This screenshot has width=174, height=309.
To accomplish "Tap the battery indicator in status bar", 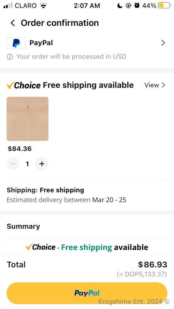I will tap(164, 5).
